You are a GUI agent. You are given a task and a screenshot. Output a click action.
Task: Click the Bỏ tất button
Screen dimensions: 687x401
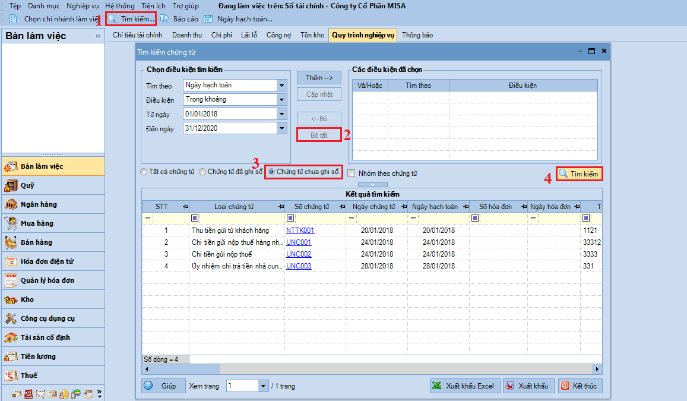point(319,135)
